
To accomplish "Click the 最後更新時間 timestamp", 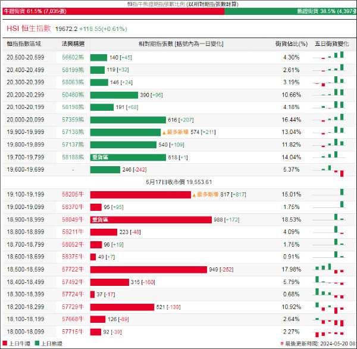I will pyautogui.click(x=318, y=344).
